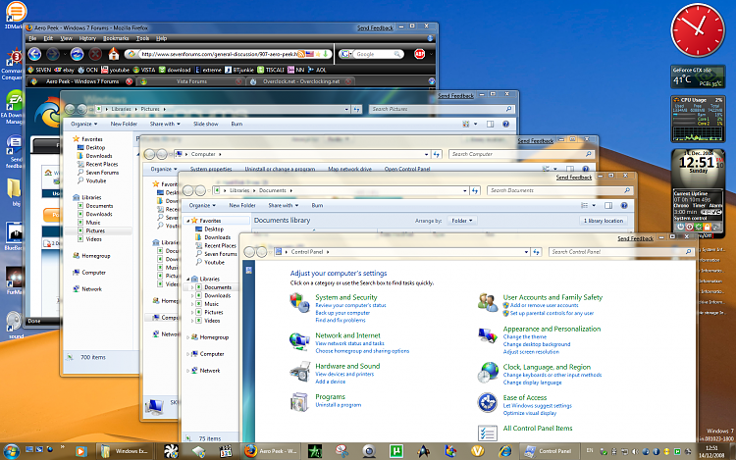Open the Bookmarks menu in Firefox

[x=116, y=38]
